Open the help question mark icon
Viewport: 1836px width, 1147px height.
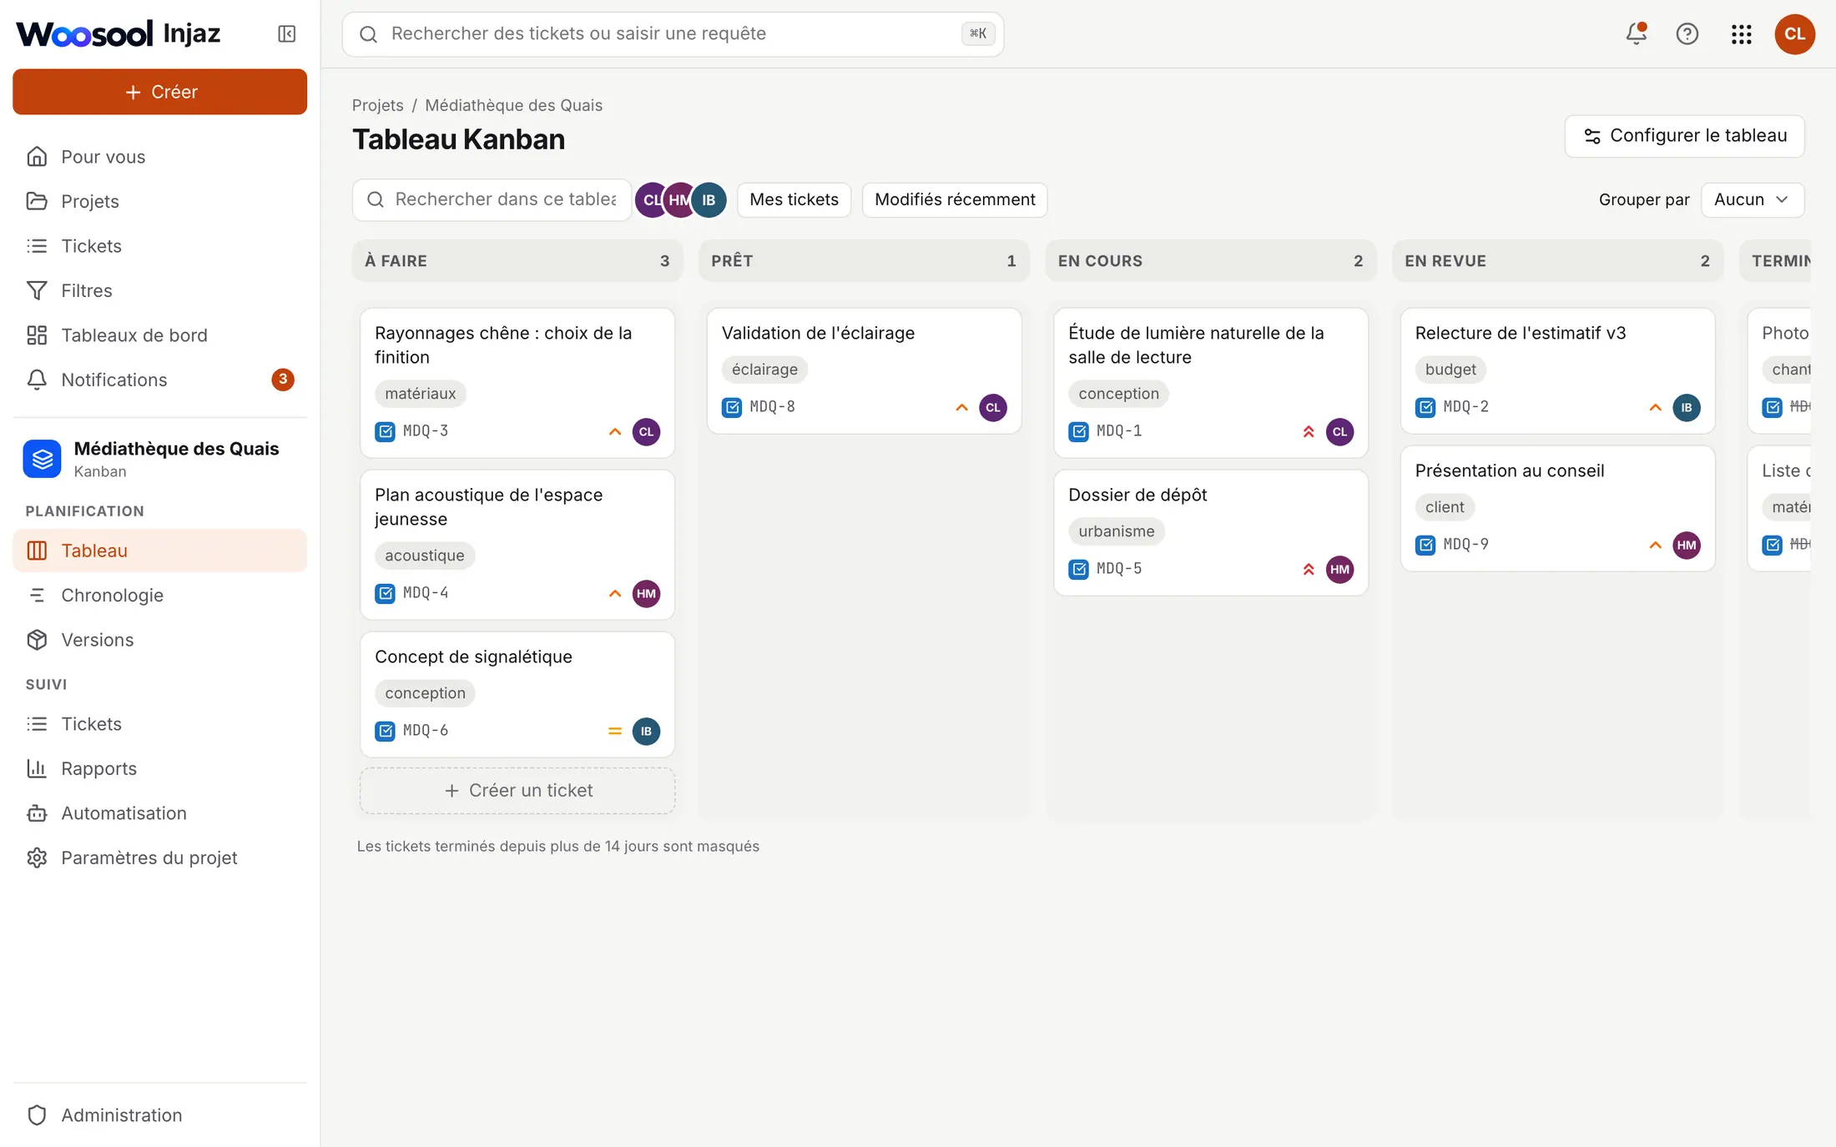click(1687, 34)
